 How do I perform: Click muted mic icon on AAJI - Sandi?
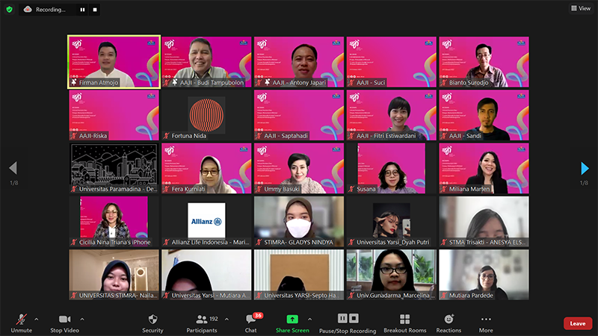(444, 136)
